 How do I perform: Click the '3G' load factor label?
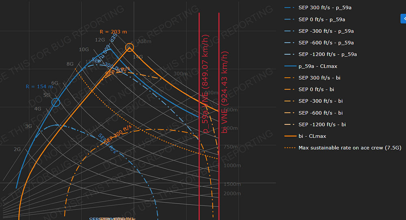coord(28,126)
